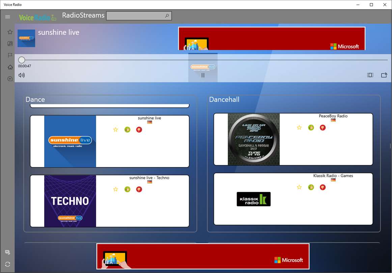The height and width of the screenshot is (273, 392).
Task: Dislike sunshine live - Techno station
Action: click(x=139, y=189)
